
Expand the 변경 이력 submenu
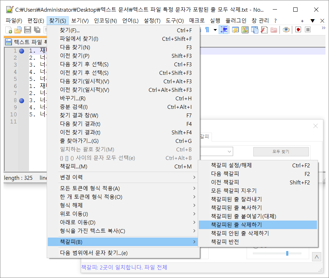click(123, 177)
